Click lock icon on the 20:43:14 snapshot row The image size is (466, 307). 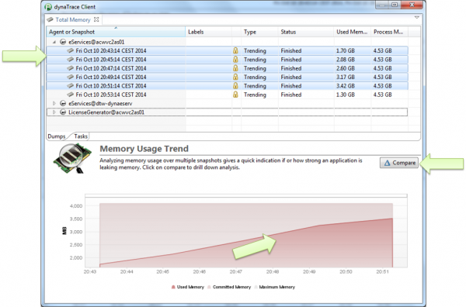(x=235, y=50)
